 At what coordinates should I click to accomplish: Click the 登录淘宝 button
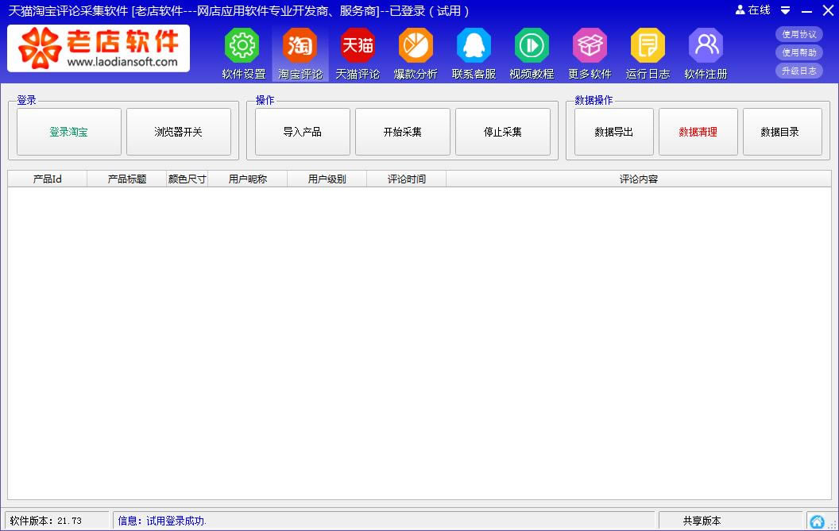[69, 132]
